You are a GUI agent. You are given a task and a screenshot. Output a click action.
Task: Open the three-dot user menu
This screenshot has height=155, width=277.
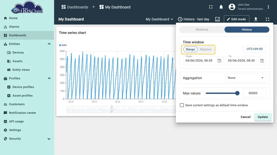pos(268,7)
